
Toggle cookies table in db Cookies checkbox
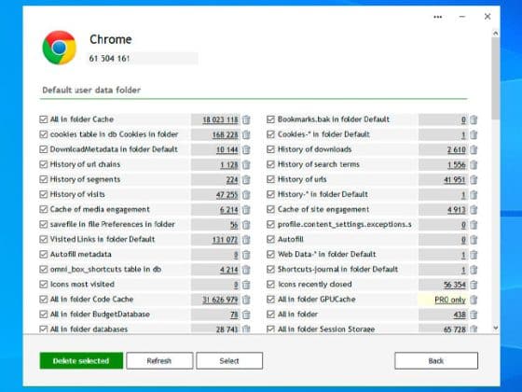click(43, 134)
